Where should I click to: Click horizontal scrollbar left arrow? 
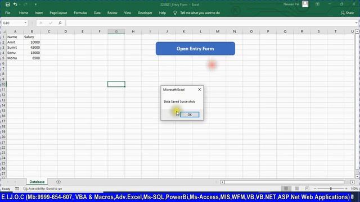pyautogui.click(x=222, y=182)
